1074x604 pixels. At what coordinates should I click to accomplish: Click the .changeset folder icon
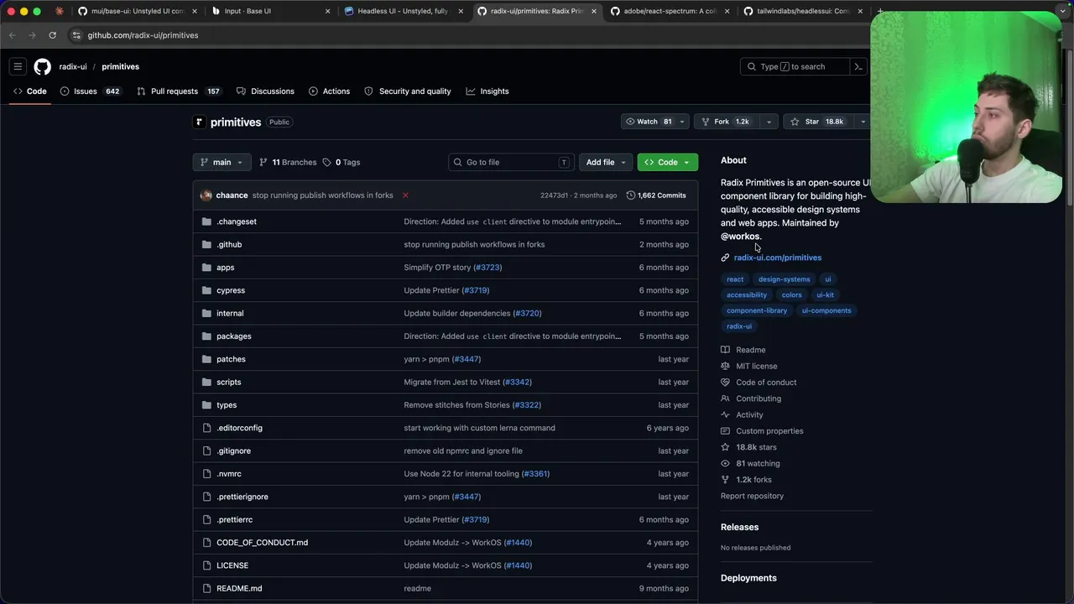[207, 221]
